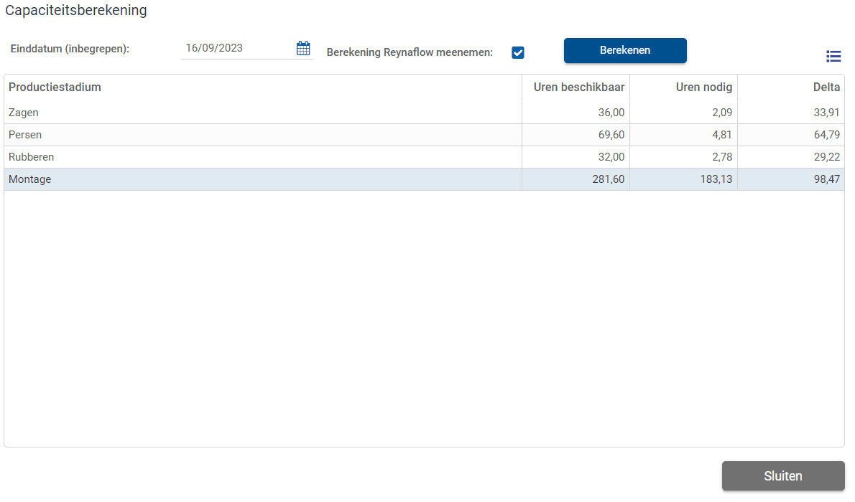Select the Zagen row
Screen dimensions: 855x502
pyautogui.click(x=424, y=113)
